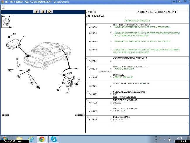190x143 pixels.
Task: Select nut callout 70 above the bracket
Action: click(70, 73)
